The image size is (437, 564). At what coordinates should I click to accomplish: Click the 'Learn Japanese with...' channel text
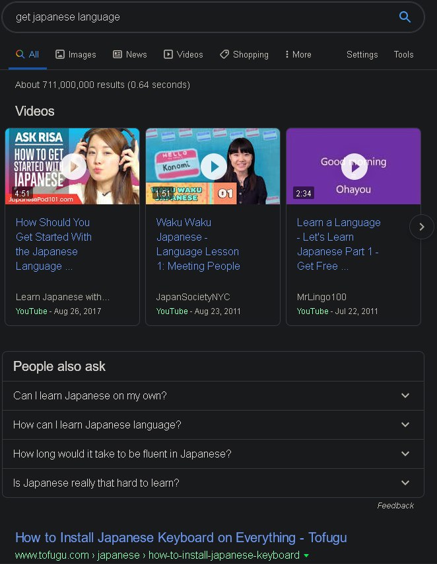tap(63, 297)
